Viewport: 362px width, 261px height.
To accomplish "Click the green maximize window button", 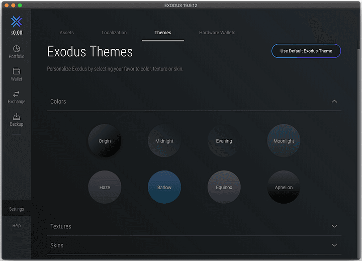I will pyautogui.click(x=20, y=6).
